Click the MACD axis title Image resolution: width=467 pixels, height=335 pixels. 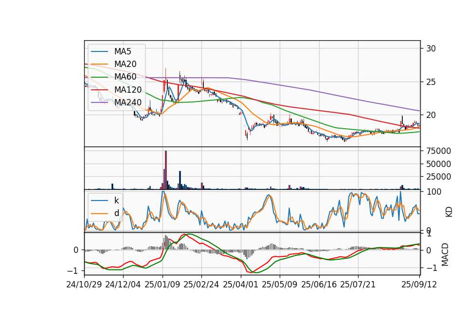click(445, 254)
